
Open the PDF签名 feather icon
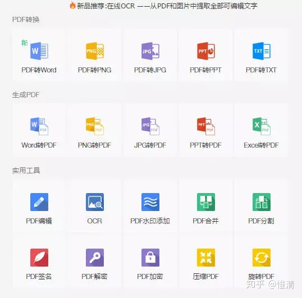39,258
